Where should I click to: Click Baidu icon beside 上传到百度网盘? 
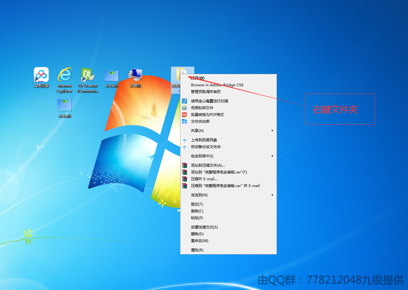pos(184,140)
